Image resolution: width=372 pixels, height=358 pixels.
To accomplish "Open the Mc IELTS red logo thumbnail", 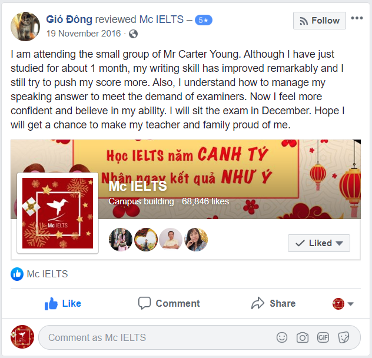I will tap(58, 213).
